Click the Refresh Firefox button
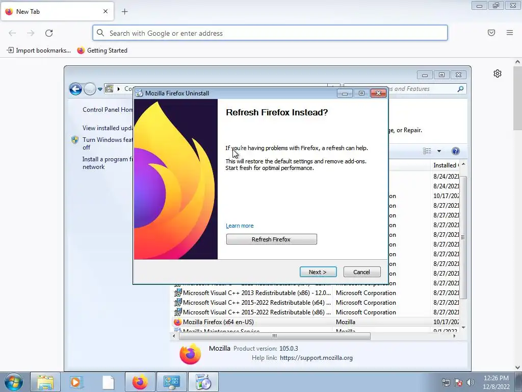This screenshot has width=522, height=392. tap(271, 239)
